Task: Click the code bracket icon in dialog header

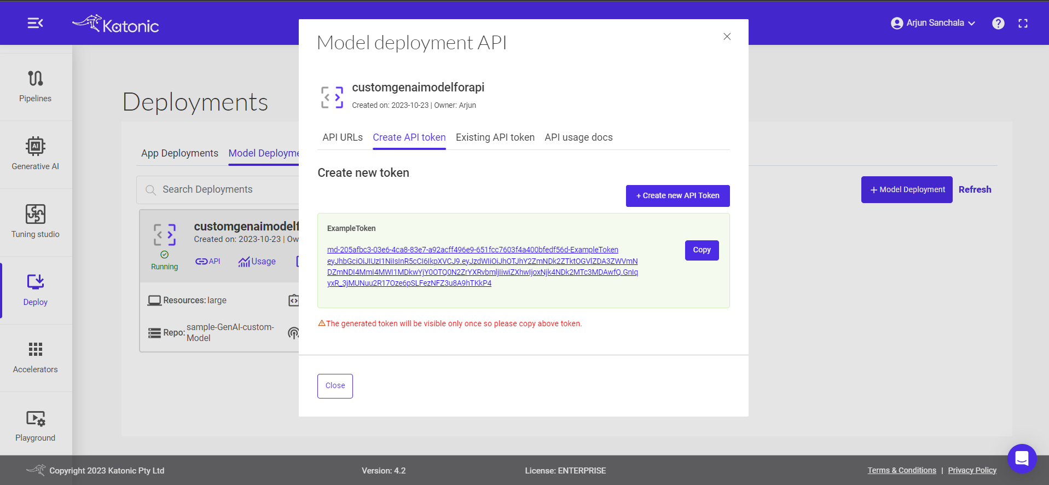Action: [x=332, y=97]
